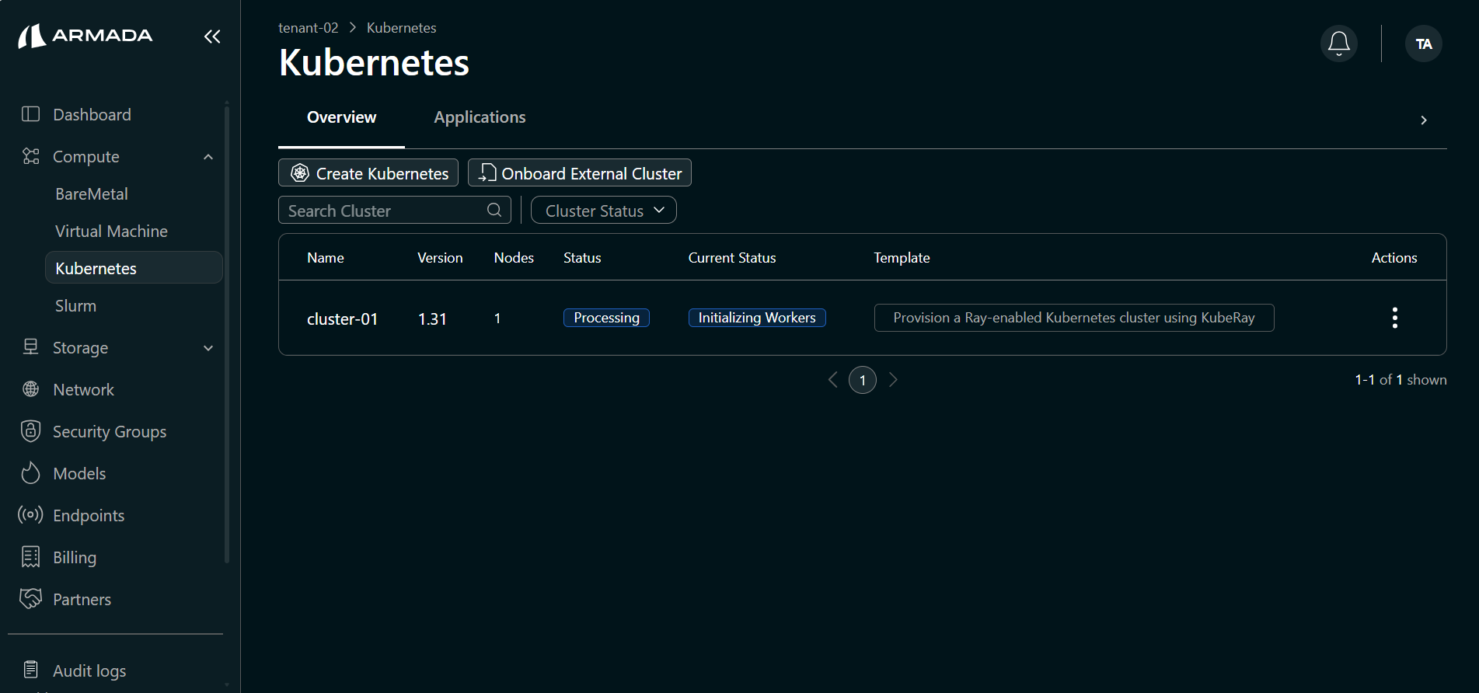1479x693 pixels.
Task: Click Onboard External Cluster button
Action: (x=580, y=172)
